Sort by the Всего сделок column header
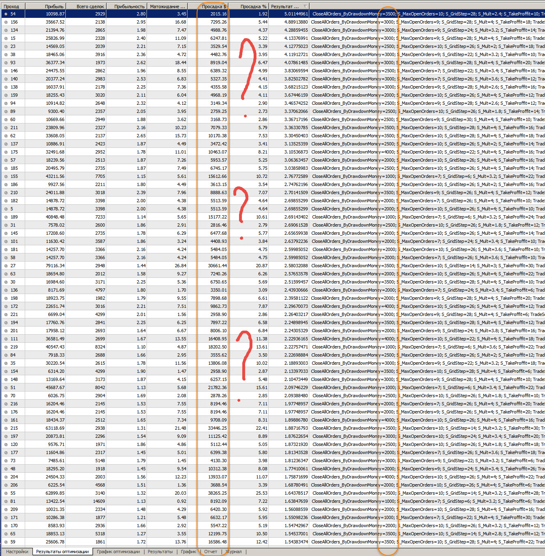 [x=86, y=6]
